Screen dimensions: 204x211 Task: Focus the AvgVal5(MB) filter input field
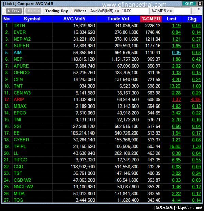pyautogui.click(x=134, y=11)
